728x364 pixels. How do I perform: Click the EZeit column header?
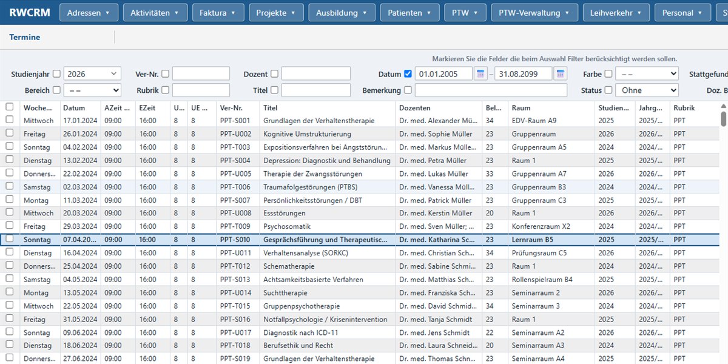pyautogui.click(x=153, y=107)
